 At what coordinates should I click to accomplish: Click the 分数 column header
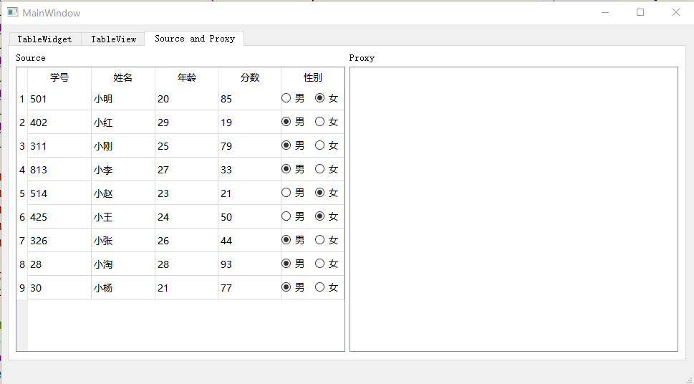pyautogui.click(x=249, y=77)
